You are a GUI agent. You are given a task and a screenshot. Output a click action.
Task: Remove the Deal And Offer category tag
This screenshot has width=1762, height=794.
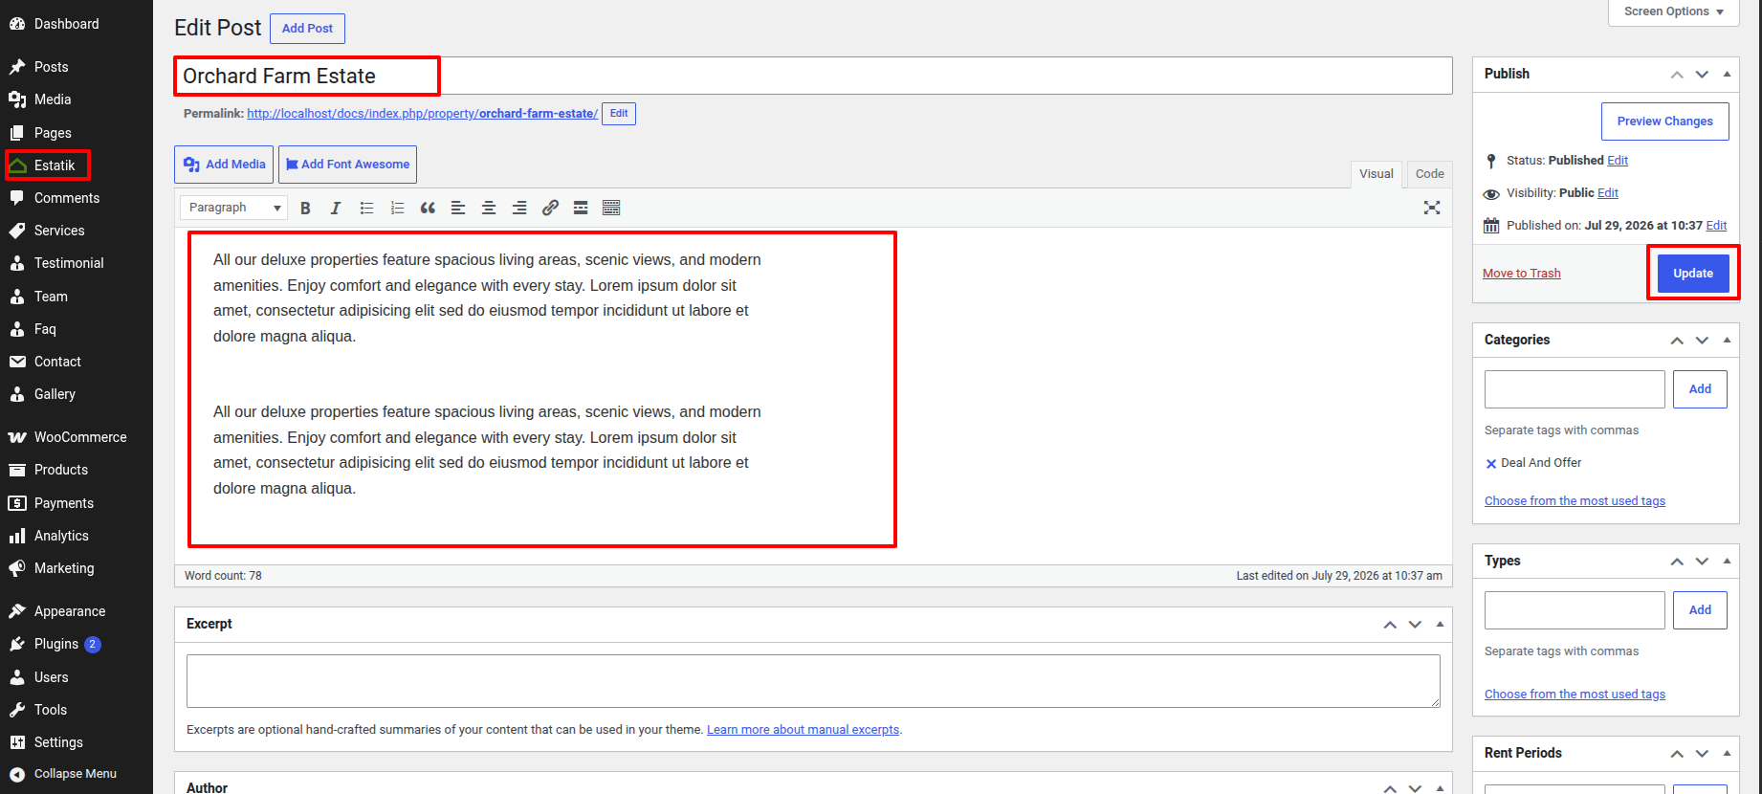[1490, 464]
